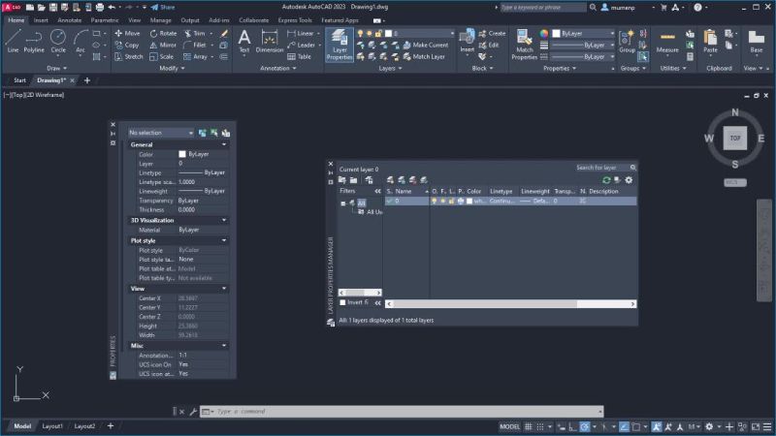Open Layer Properties from the ribbon
This screenshot has width=776, height=436.
coord(339,45)
